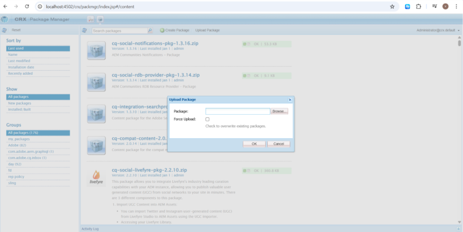463x232 pixels.
Task: Select the sling group
Action: pos(38,183)
